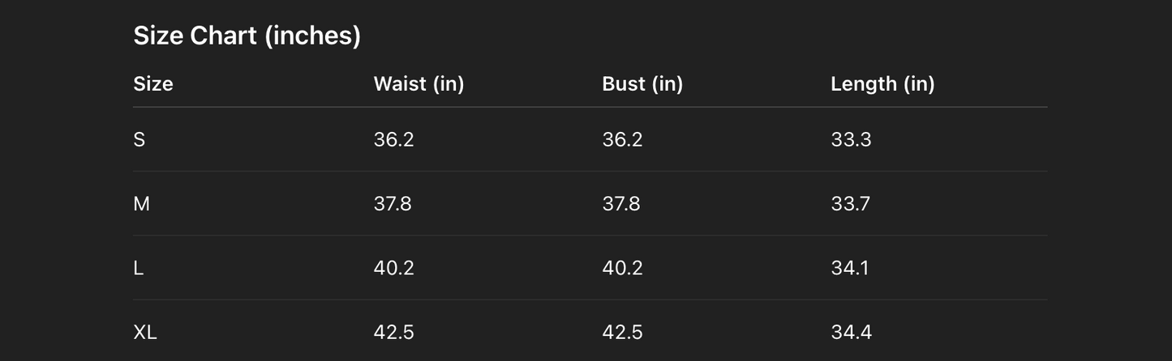Select the M size row label
This screenshot has height=361, width=1172.
141,204
